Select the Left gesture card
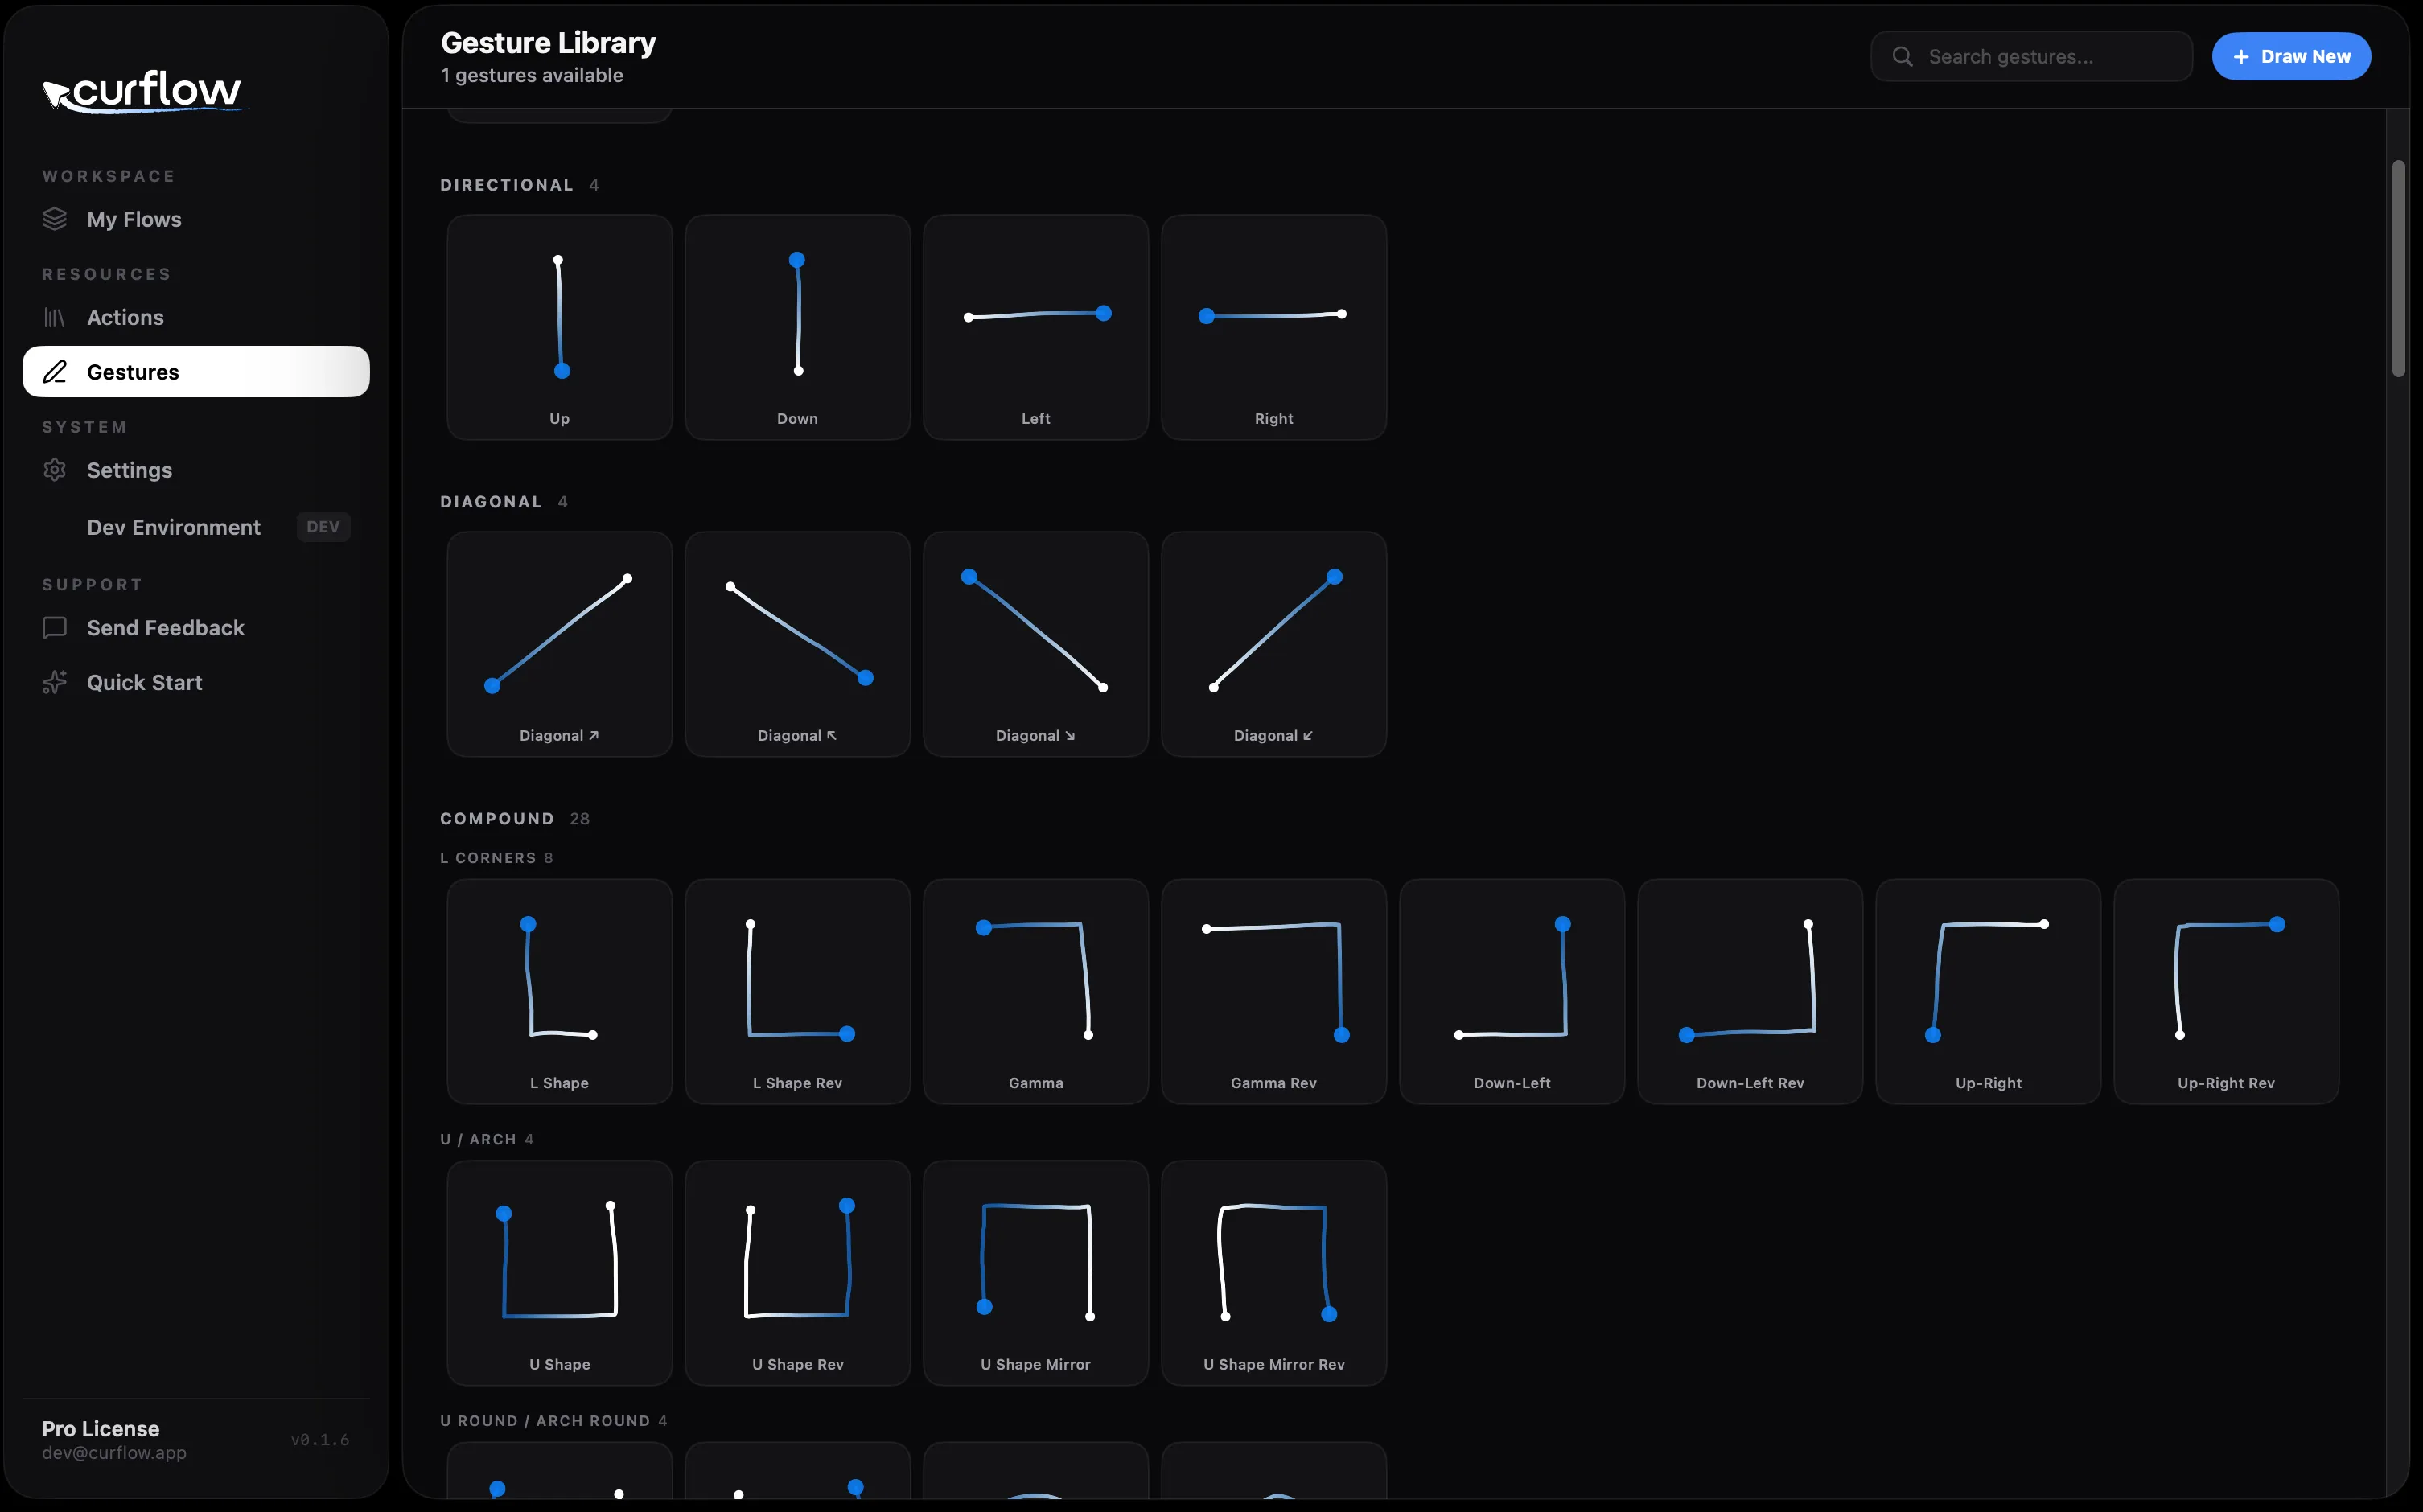This screenshot has width=2423, height=1512. coord(1035,327)
